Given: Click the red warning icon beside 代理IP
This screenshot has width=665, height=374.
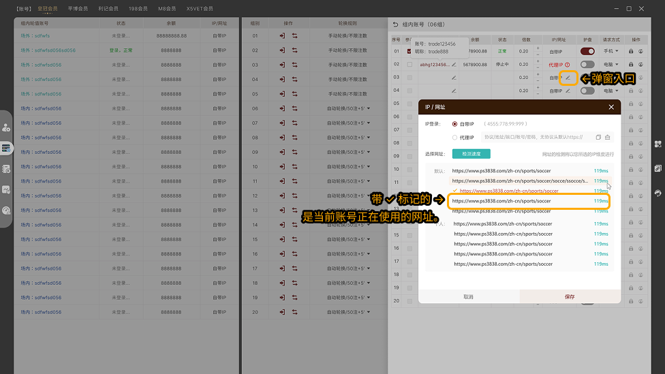Looking at the screenshot, I should click(x=568, y=65).
